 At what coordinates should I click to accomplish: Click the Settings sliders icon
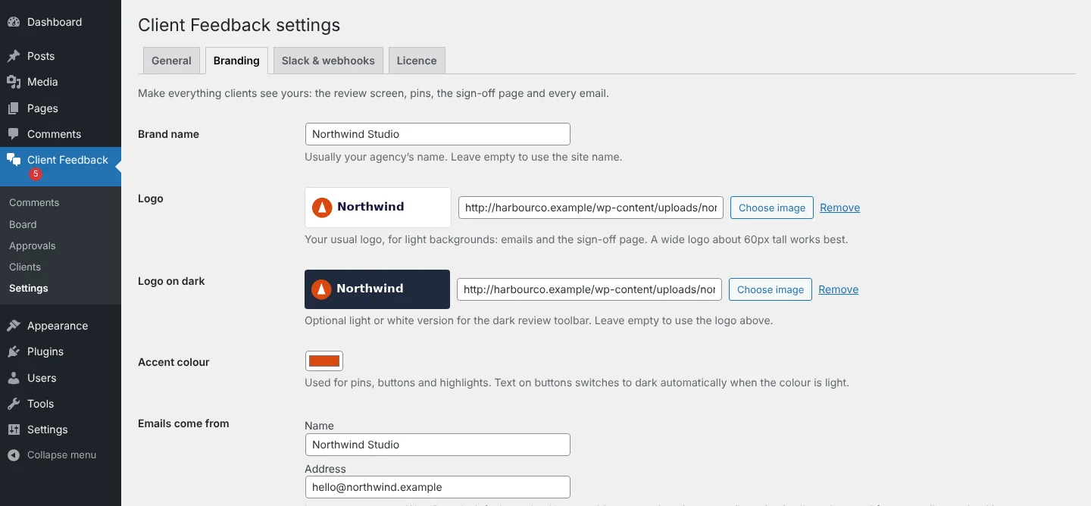(14, 429)
